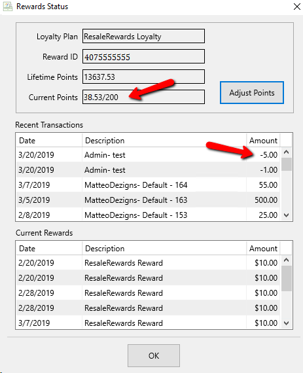Click the Current Points field

coord(143,97)
